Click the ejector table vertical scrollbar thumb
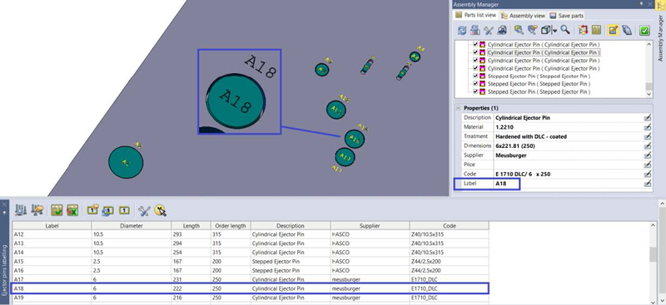 (653, 254)
